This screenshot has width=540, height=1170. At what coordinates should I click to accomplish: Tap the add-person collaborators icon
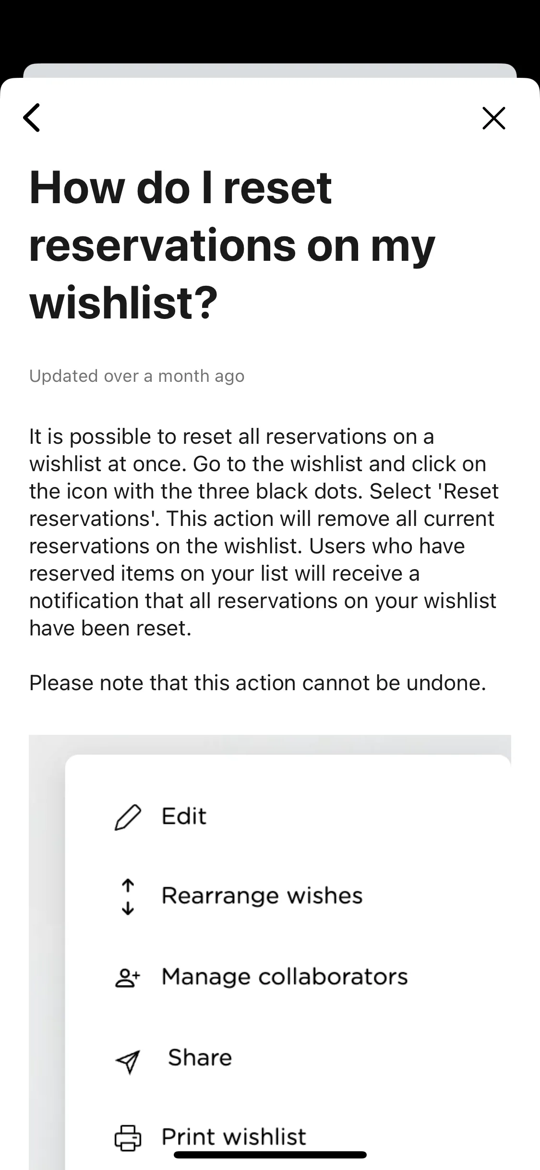128,977
